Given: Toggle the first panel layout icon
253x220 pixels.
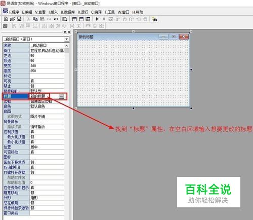Looking at the screenshot, I should [74, 19].
